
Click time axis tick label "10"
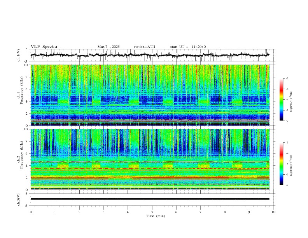273,212
